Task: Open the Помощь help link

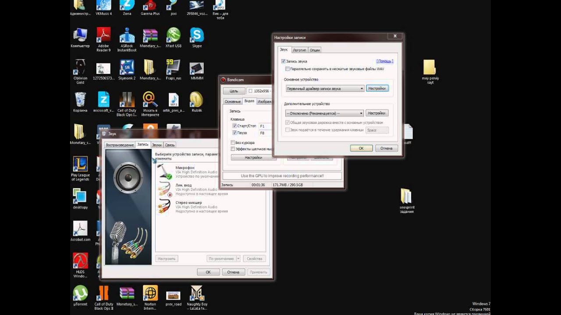Action: [385, 61]
